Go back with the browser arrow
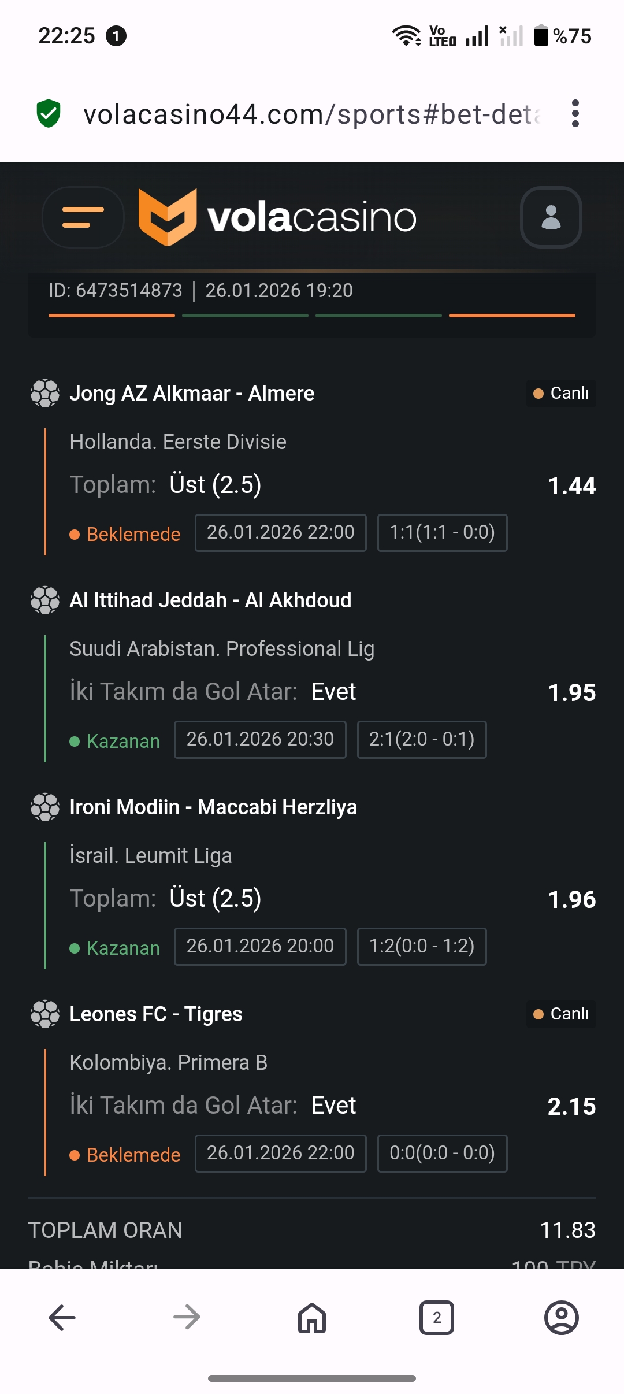This screenshot has width=624, height=1394. 62,1318
